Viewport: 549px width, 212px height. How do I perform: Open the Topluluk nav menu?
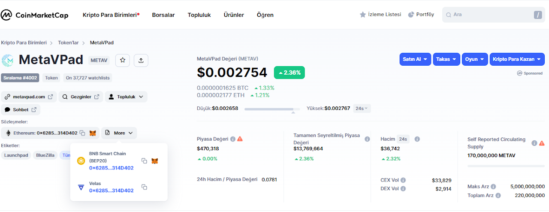click(x=199, y=15)
